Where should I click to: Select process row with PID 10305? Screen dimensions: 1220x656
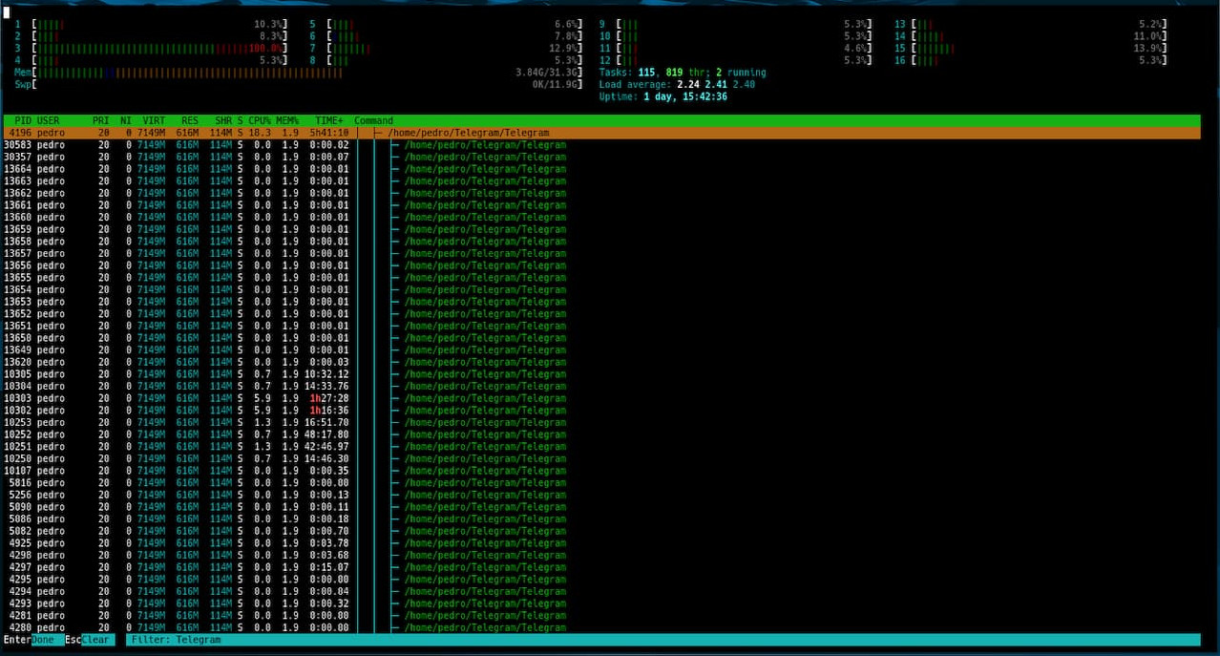tap(601, 374)
